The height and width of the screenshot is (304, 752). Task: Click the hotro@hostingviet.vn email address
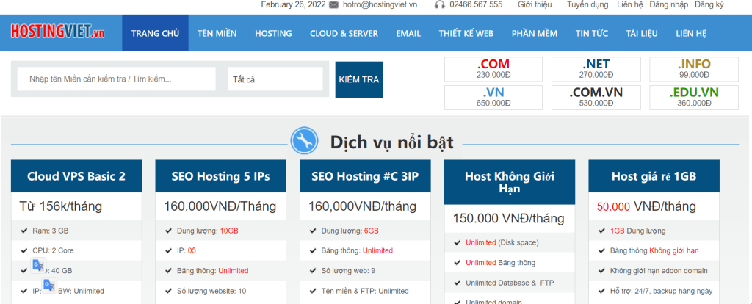point(380,5)
